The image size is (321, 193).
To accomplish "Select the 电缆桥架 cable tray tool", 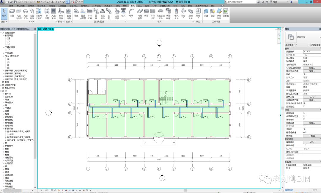I will coord(140,14).
